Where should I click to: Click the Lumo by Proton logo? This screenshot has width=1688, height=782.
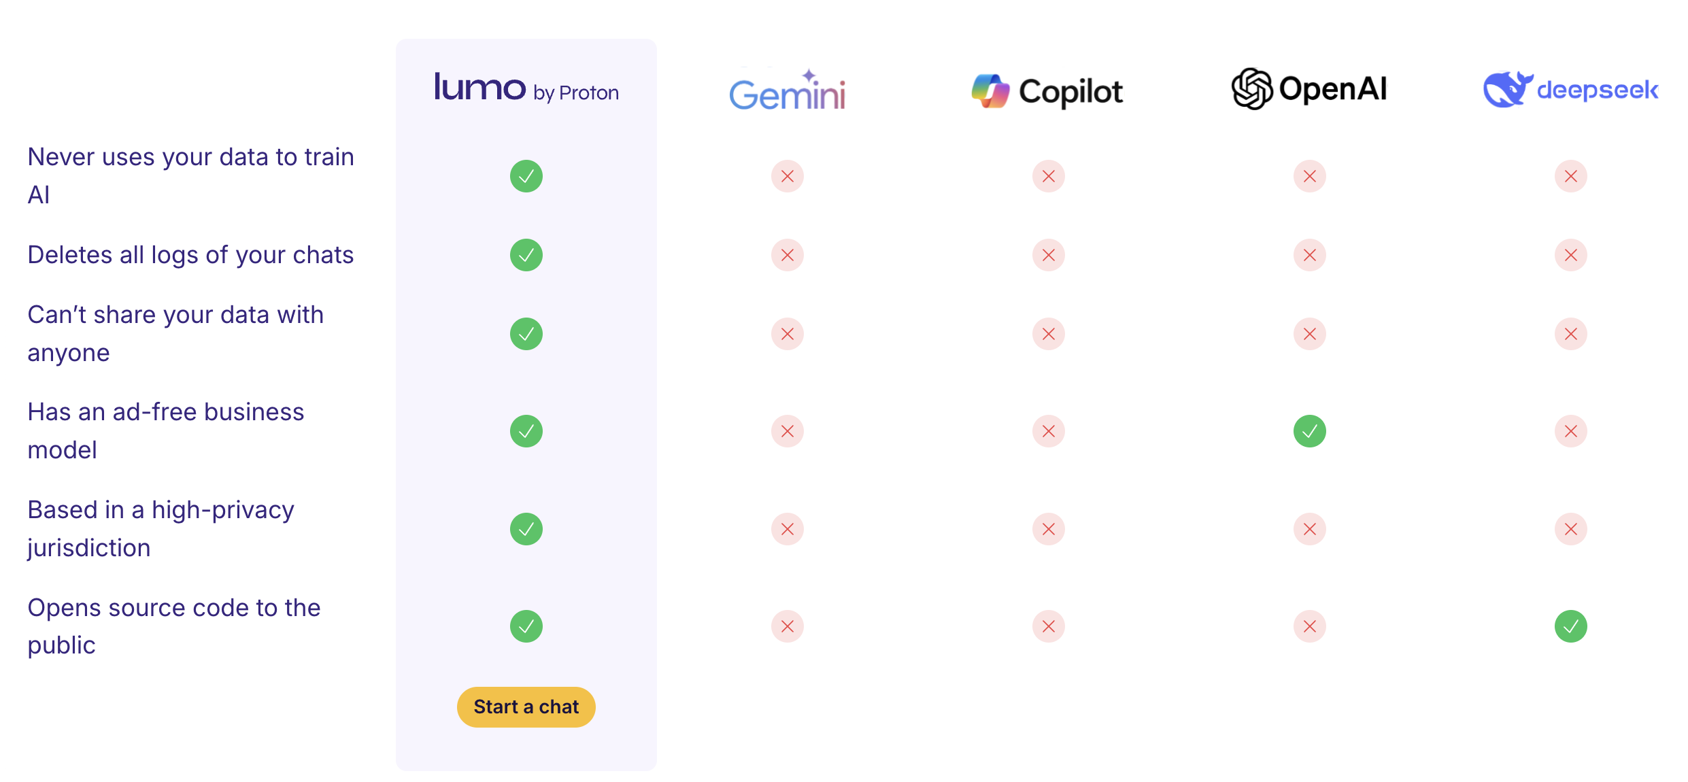pyautogui.click(x=526, y=88)
